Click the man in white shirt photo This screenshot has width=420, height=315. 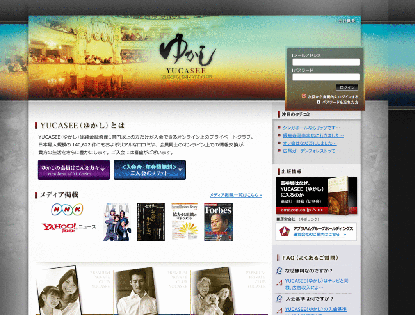coord(136,292)
